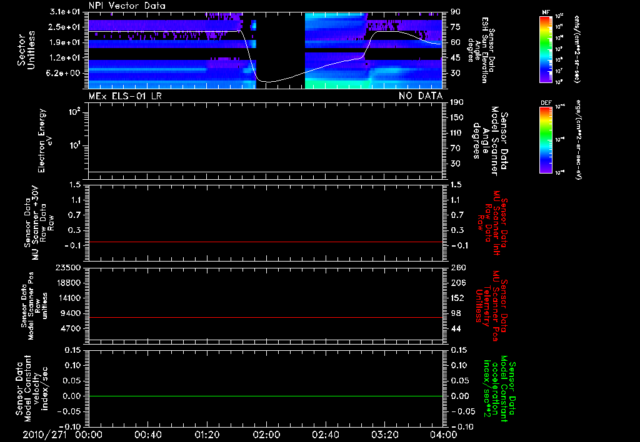
Task: Click the green line in the velocity panel
Action: coord(265,396)
